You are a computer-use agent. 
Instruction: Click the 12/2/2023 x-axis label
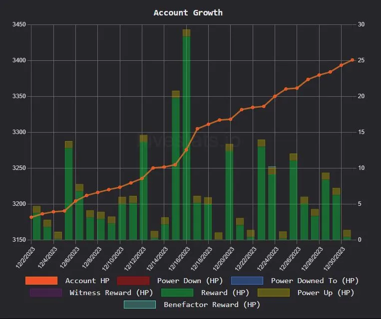25,257
